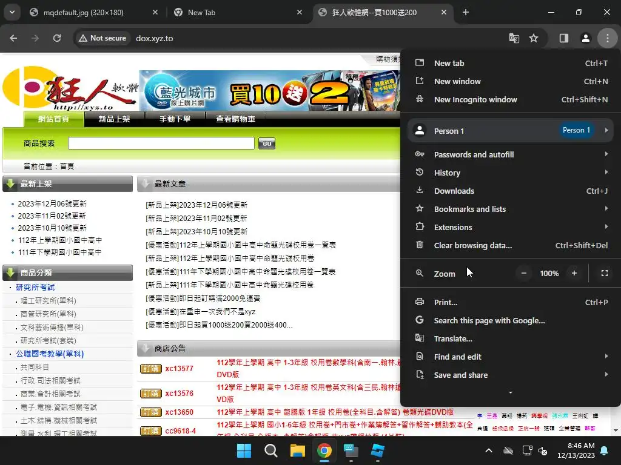Screen dimensions: 621x465
Task: Click the 手動下單 navigation tab
Action: 175,119
